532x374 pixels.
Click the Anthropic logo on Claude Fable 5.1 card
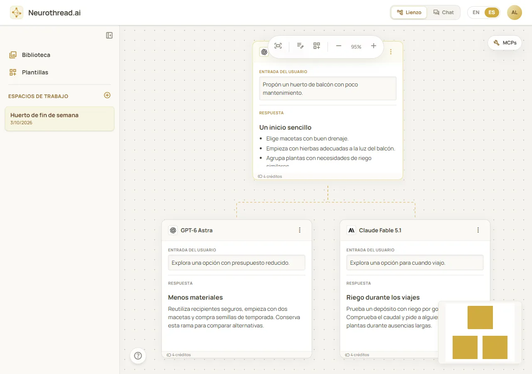pyautogui.click(x=351, y=230)
